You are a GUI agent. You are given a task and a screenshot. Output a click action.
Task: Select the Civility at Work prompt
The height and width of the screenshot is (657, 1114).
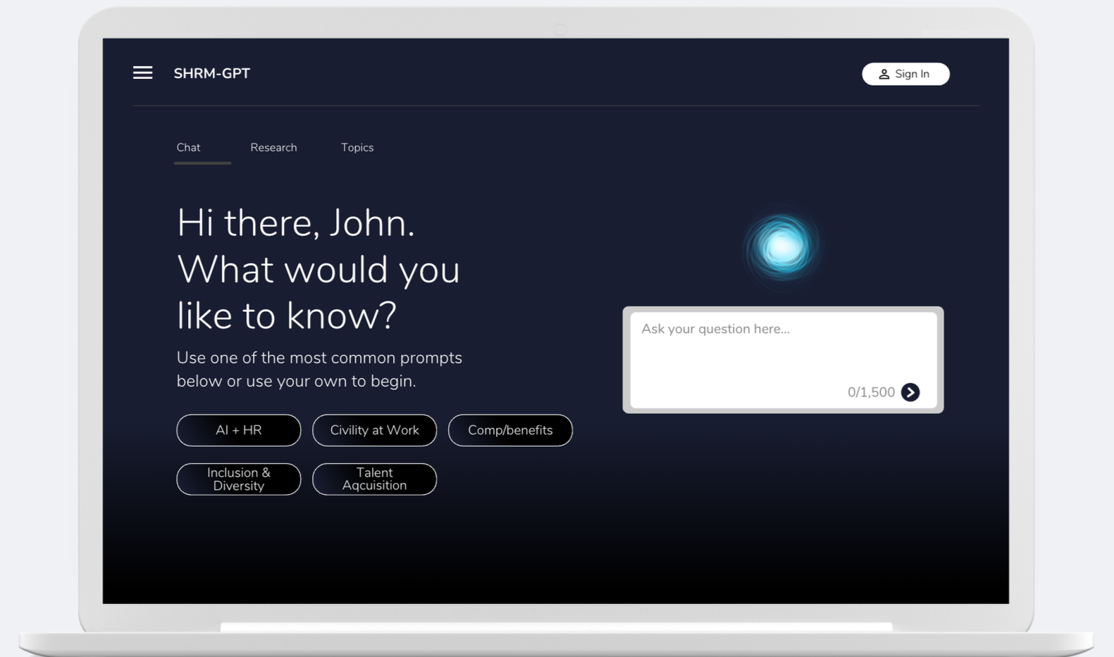coord(374,430)
